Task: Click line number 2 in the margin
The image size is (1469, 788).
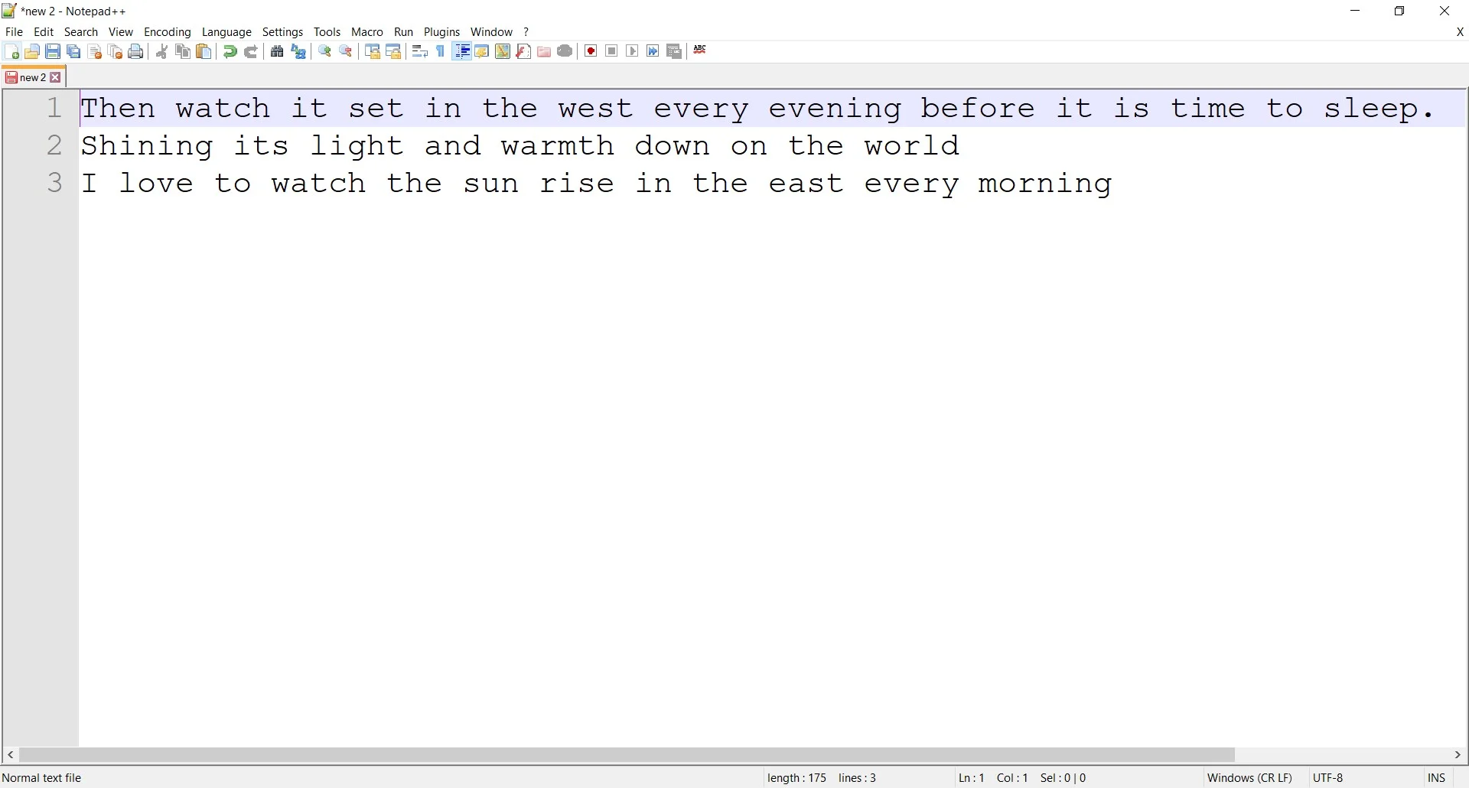Action: (54, 145)
